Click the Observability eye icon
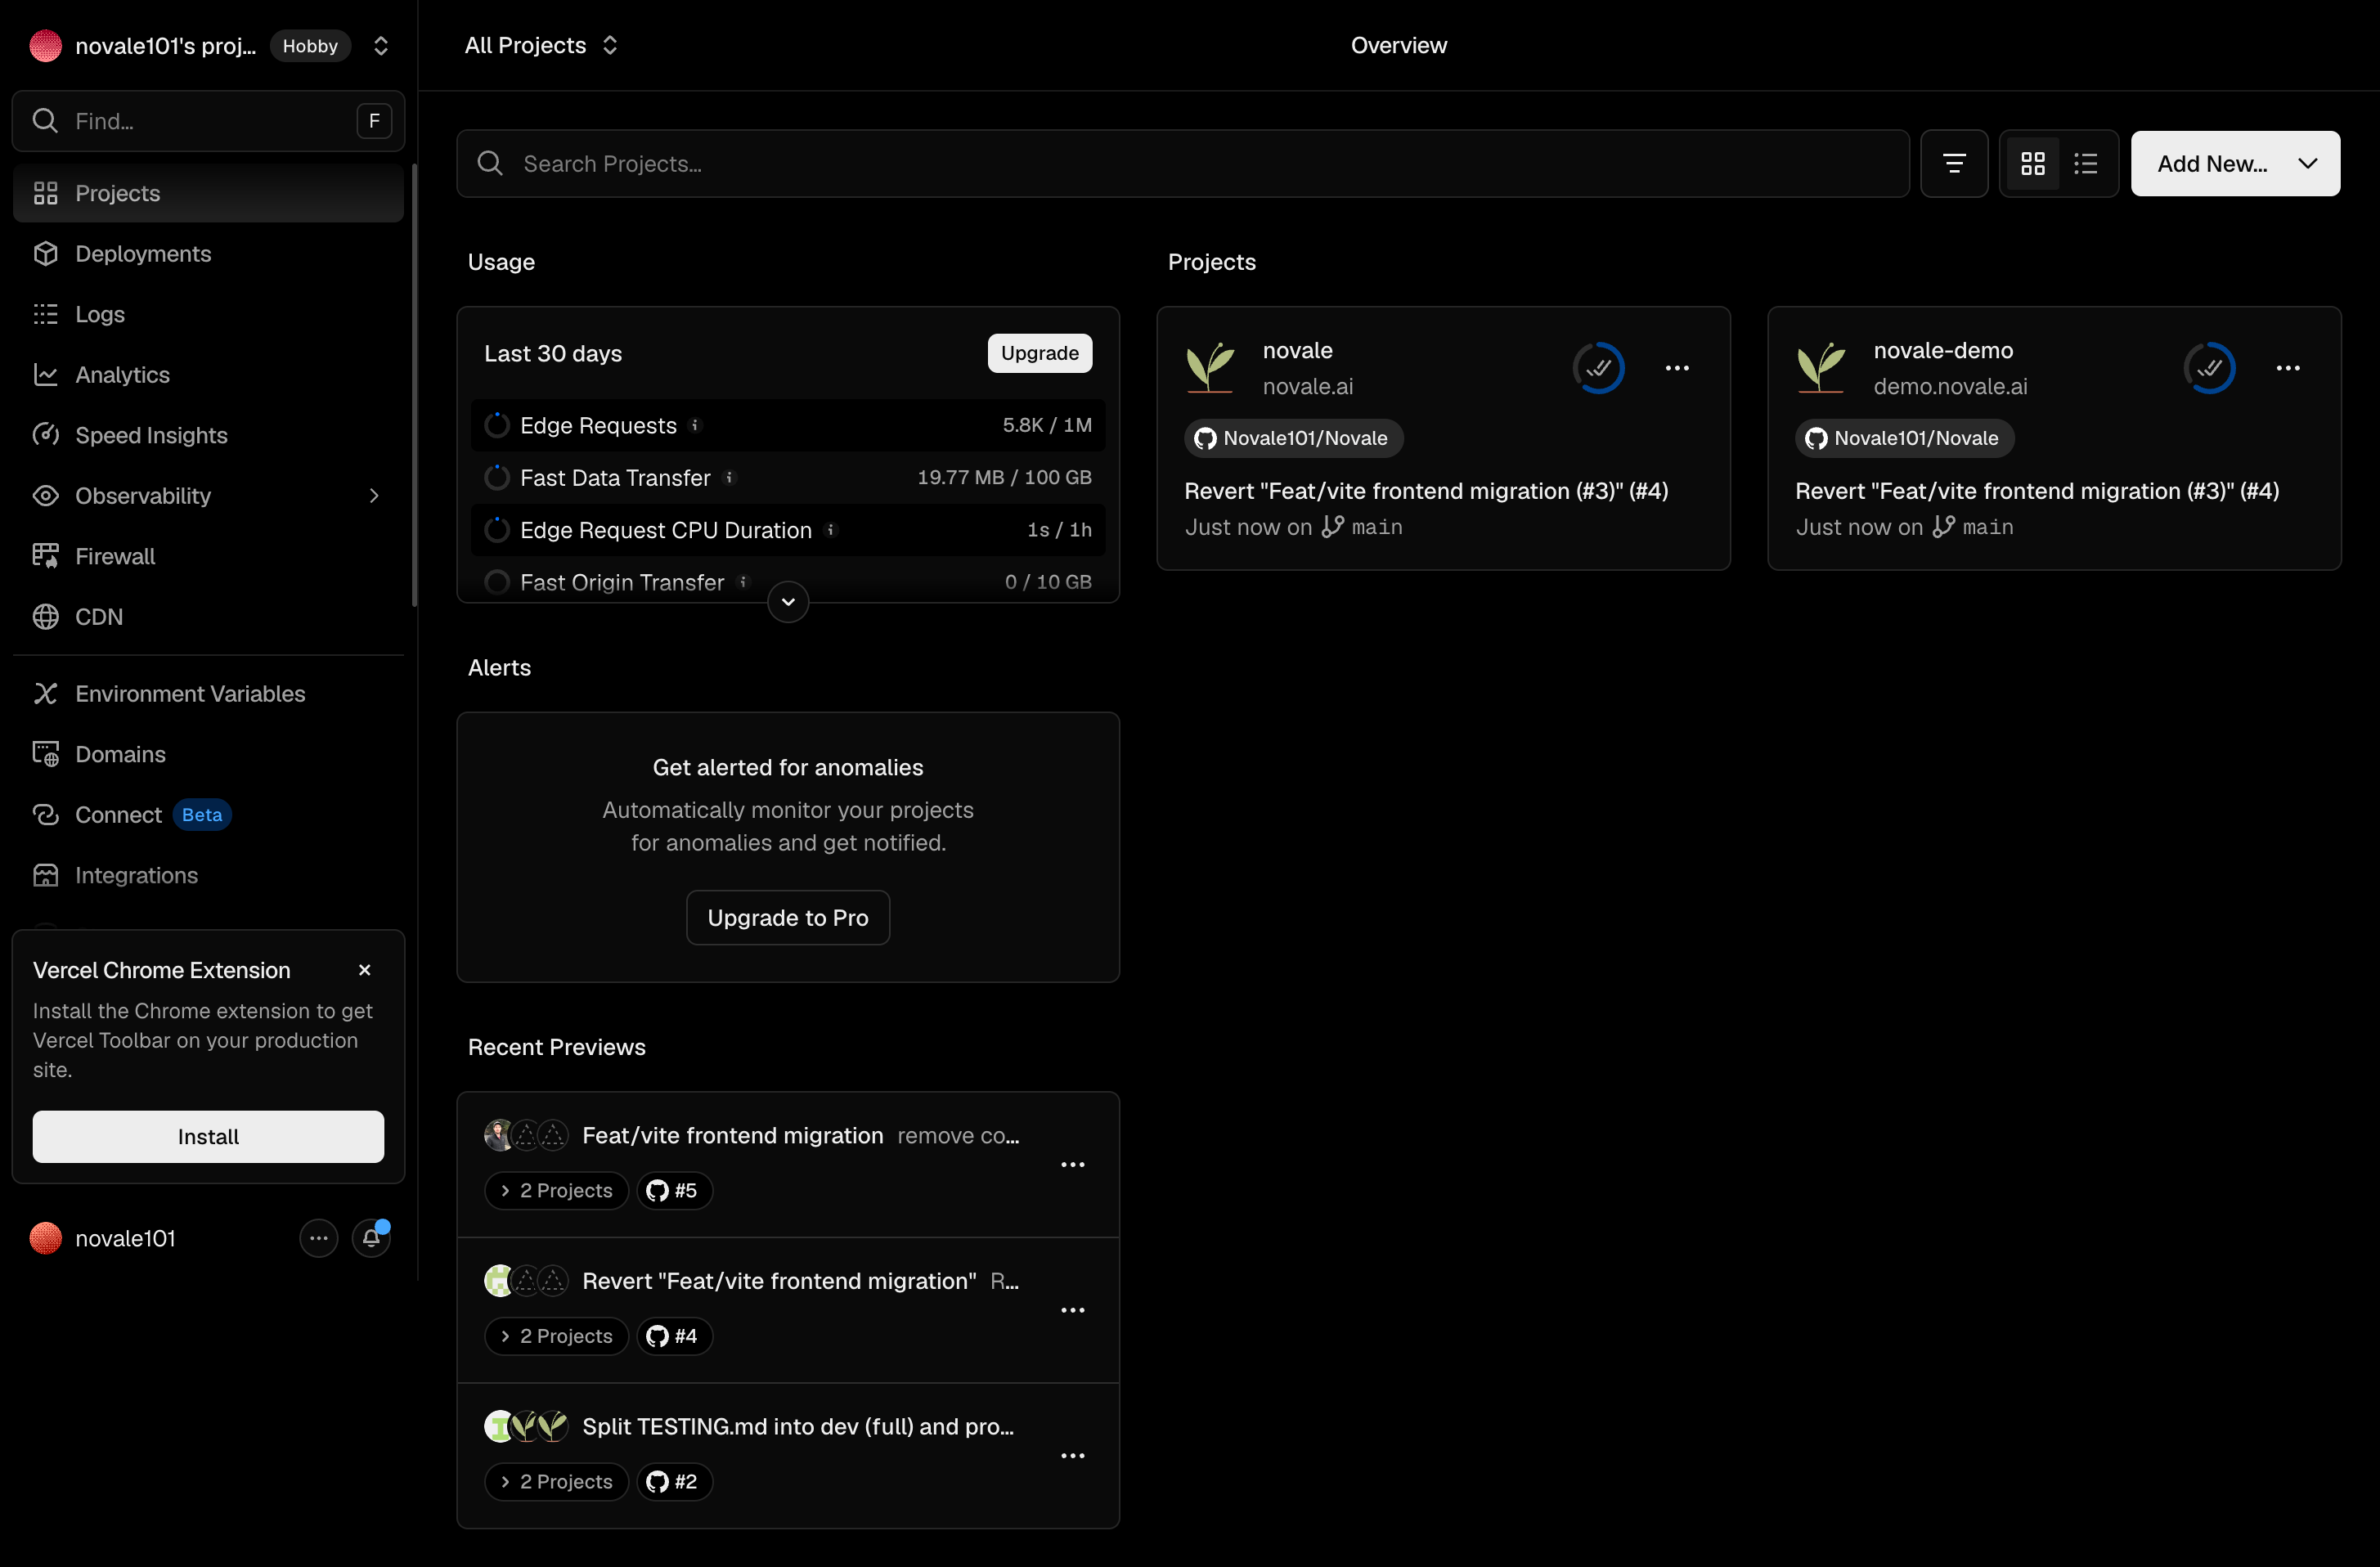2380x1567 pixels. (45, 495)
